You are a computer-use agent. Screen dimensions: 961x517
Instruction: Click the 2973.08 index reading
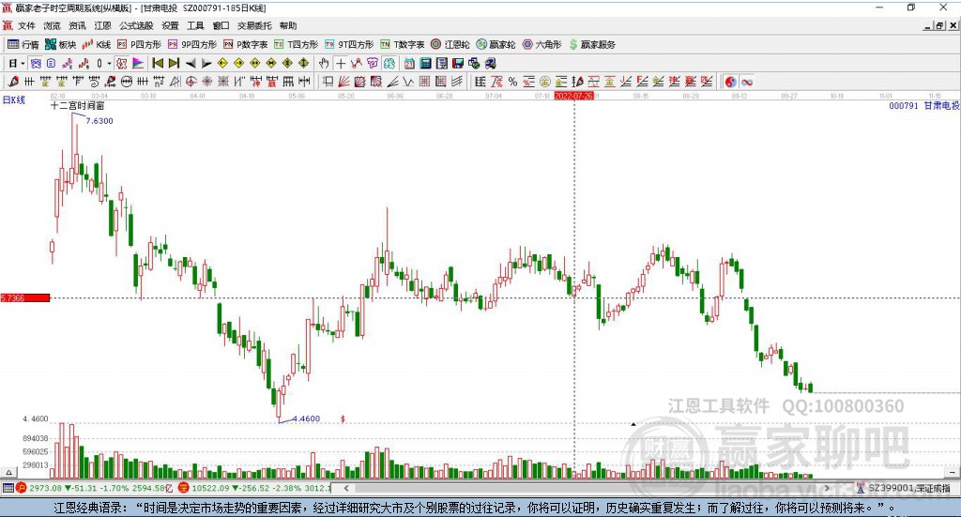tap(45, 488)
